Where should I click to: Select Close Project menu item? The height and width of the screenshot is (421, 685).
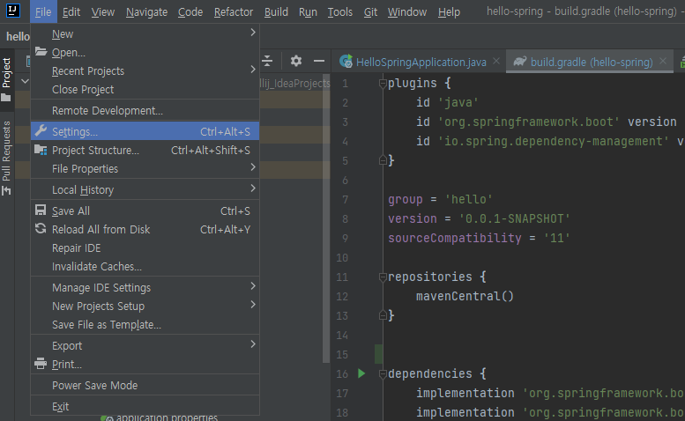coord(145,90)
